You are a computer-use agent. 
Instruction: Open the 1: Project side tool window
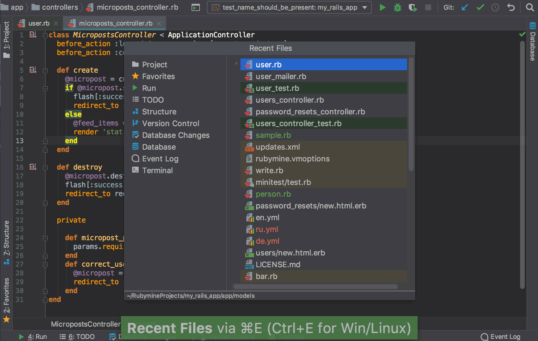click(6, 40)
